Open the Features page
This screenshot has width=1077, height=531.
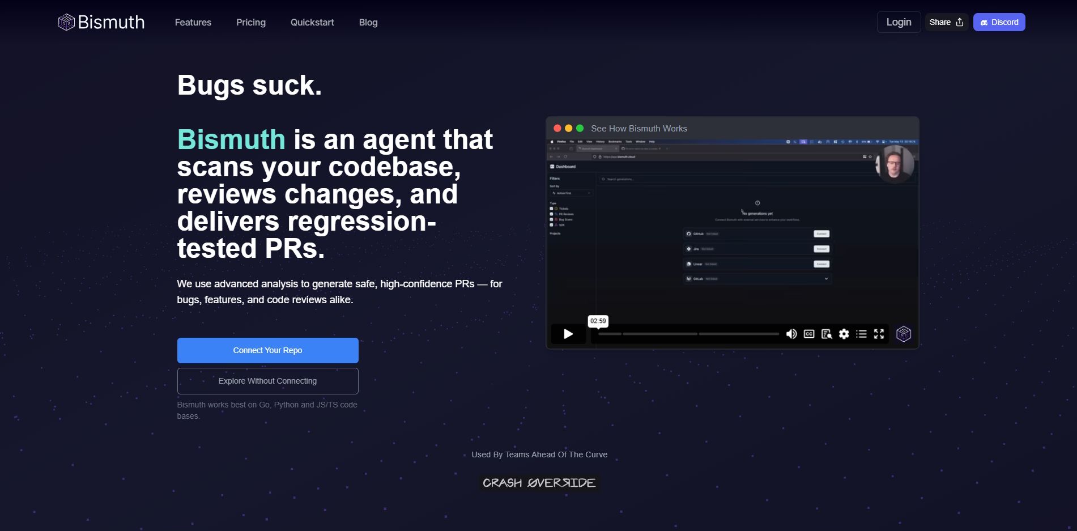click(193, 22)
